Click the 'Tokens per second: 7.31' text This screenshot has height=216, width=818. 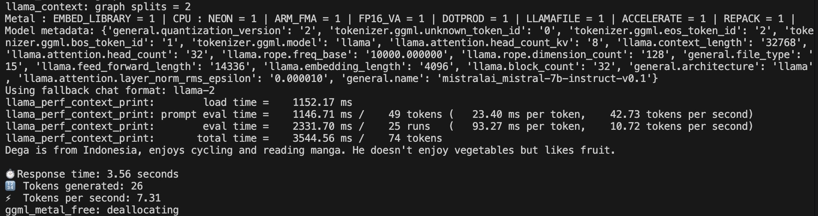point(92,198)
